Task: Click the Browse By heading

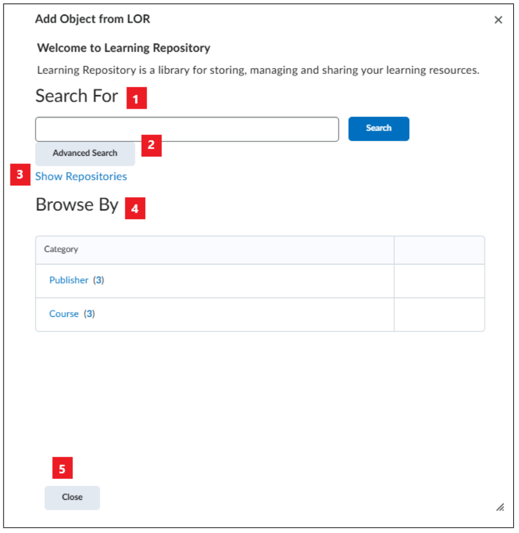Action: tap(77, 205)
